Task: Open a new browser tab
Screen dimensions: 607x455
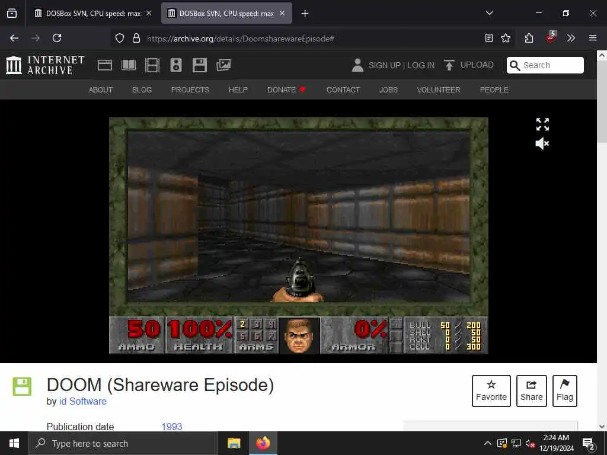Action: click(x=305, y=14)
